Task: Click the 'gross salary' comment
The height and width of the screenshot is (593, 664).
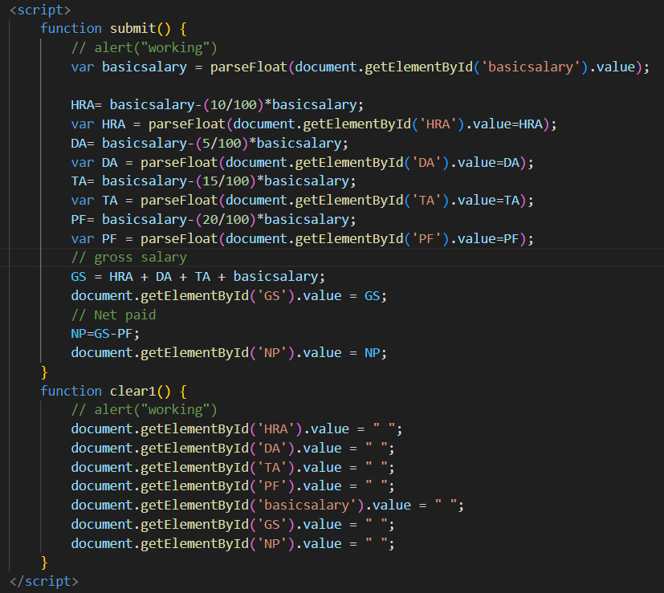Action: tap(140, 258)
